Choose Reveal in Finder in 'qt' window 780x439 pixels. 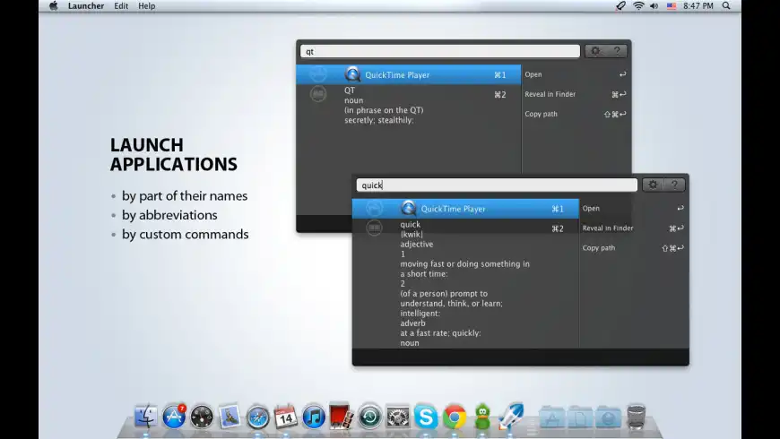(x=576, y=94)
